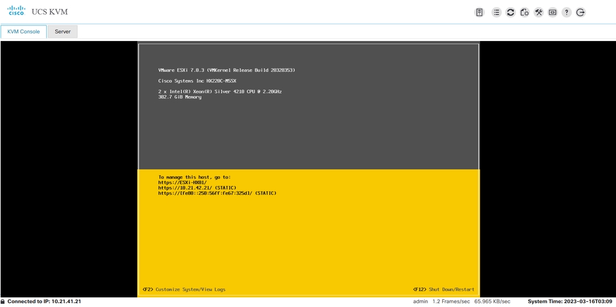Click the lock icon in status bar
This screenshot has width=616, height=307.
[3, 301]
